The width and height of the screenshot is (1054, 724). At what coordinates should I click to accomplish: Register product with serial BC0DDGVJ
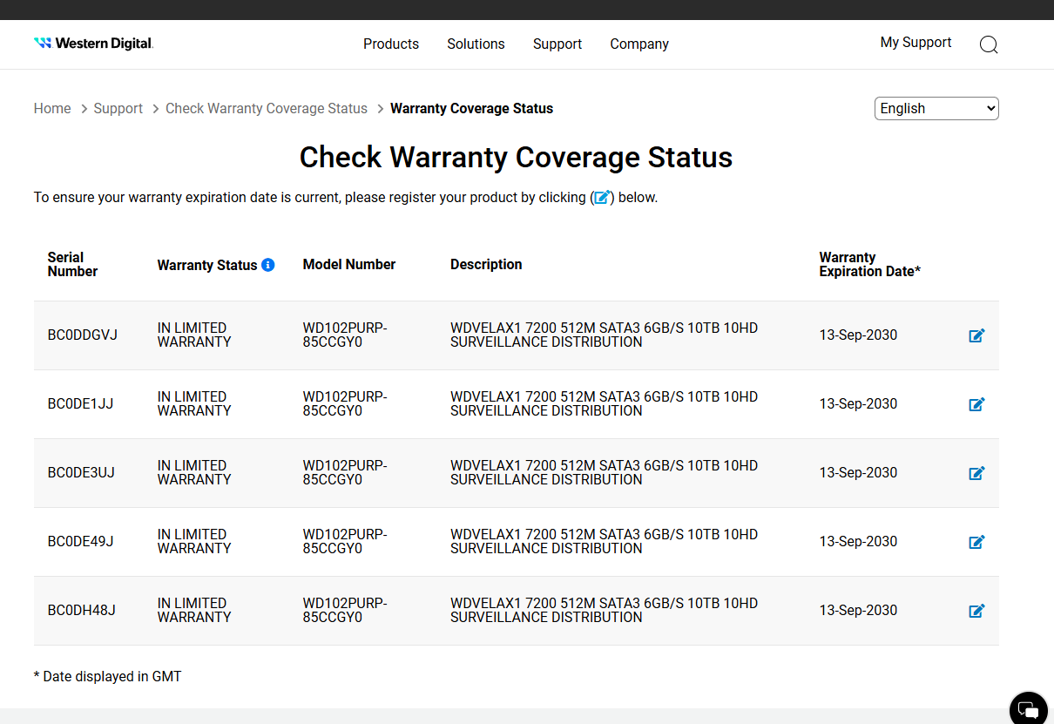[x=976, y=335]
